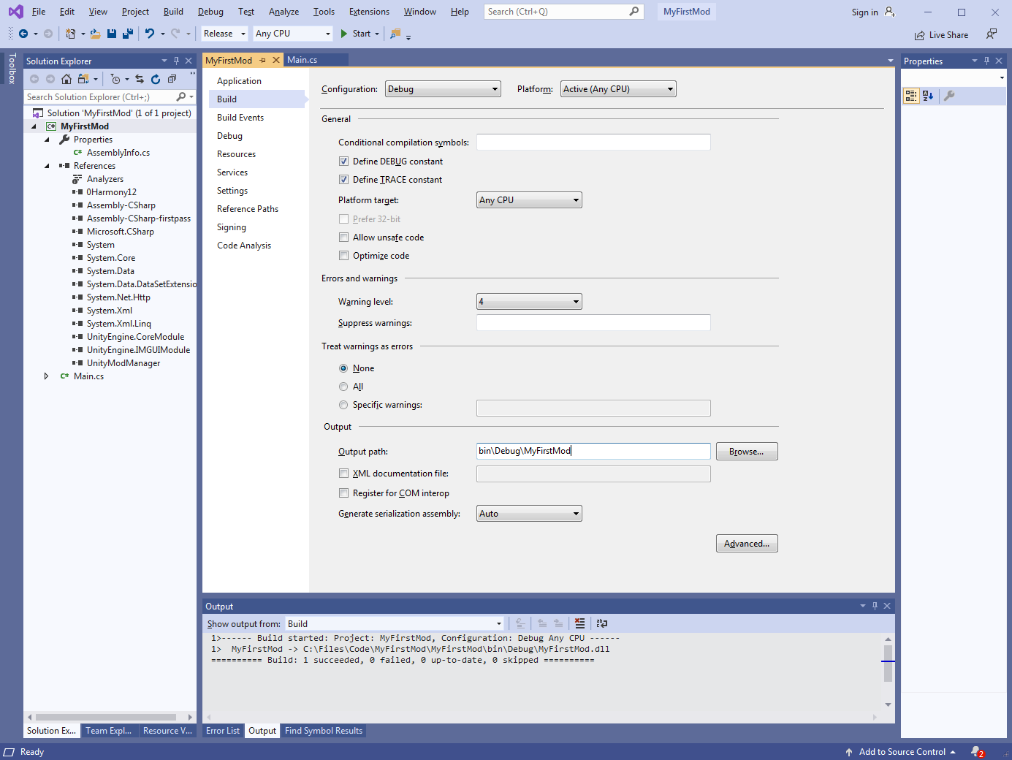Click the Refresh icon in Solution Explorer
Image resolution: width=1012 pixels, height=760 pixels.
(x=156, y=79)
